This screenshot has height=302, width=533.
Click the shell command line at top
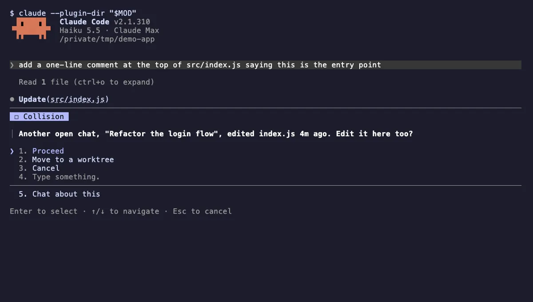pos(73,13)
